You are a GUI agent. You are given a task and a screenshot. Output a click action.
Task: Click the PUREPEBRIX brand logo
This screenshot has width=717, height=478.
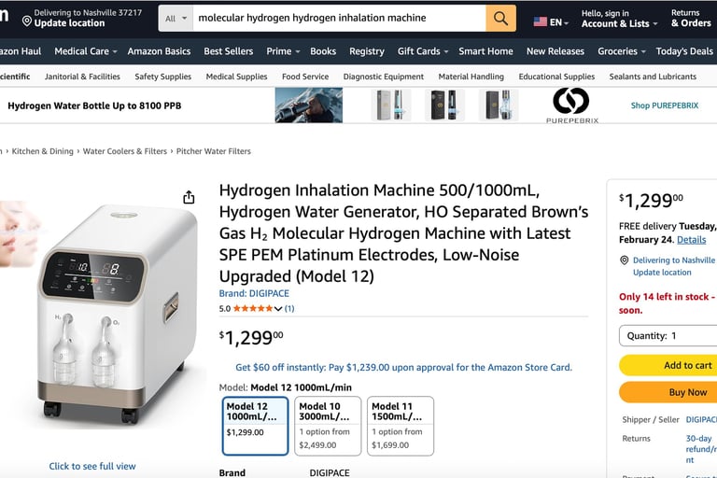pyautogui.click(x=571, y=105)
